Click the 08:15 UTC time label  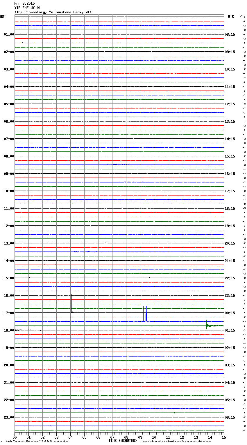[230, 35]
